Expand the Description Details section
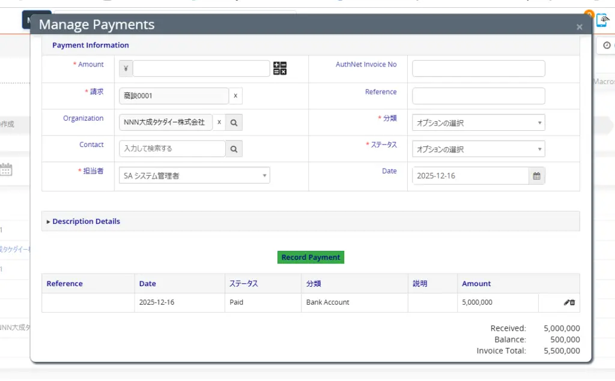 click(84, 221)
